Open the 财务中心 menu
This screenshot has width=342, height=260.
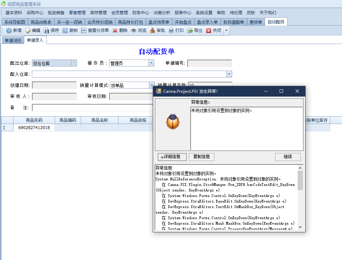(141, 13)
